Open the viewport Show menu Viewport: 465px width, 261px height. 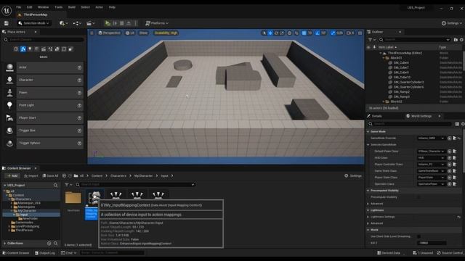click(143, 33)
